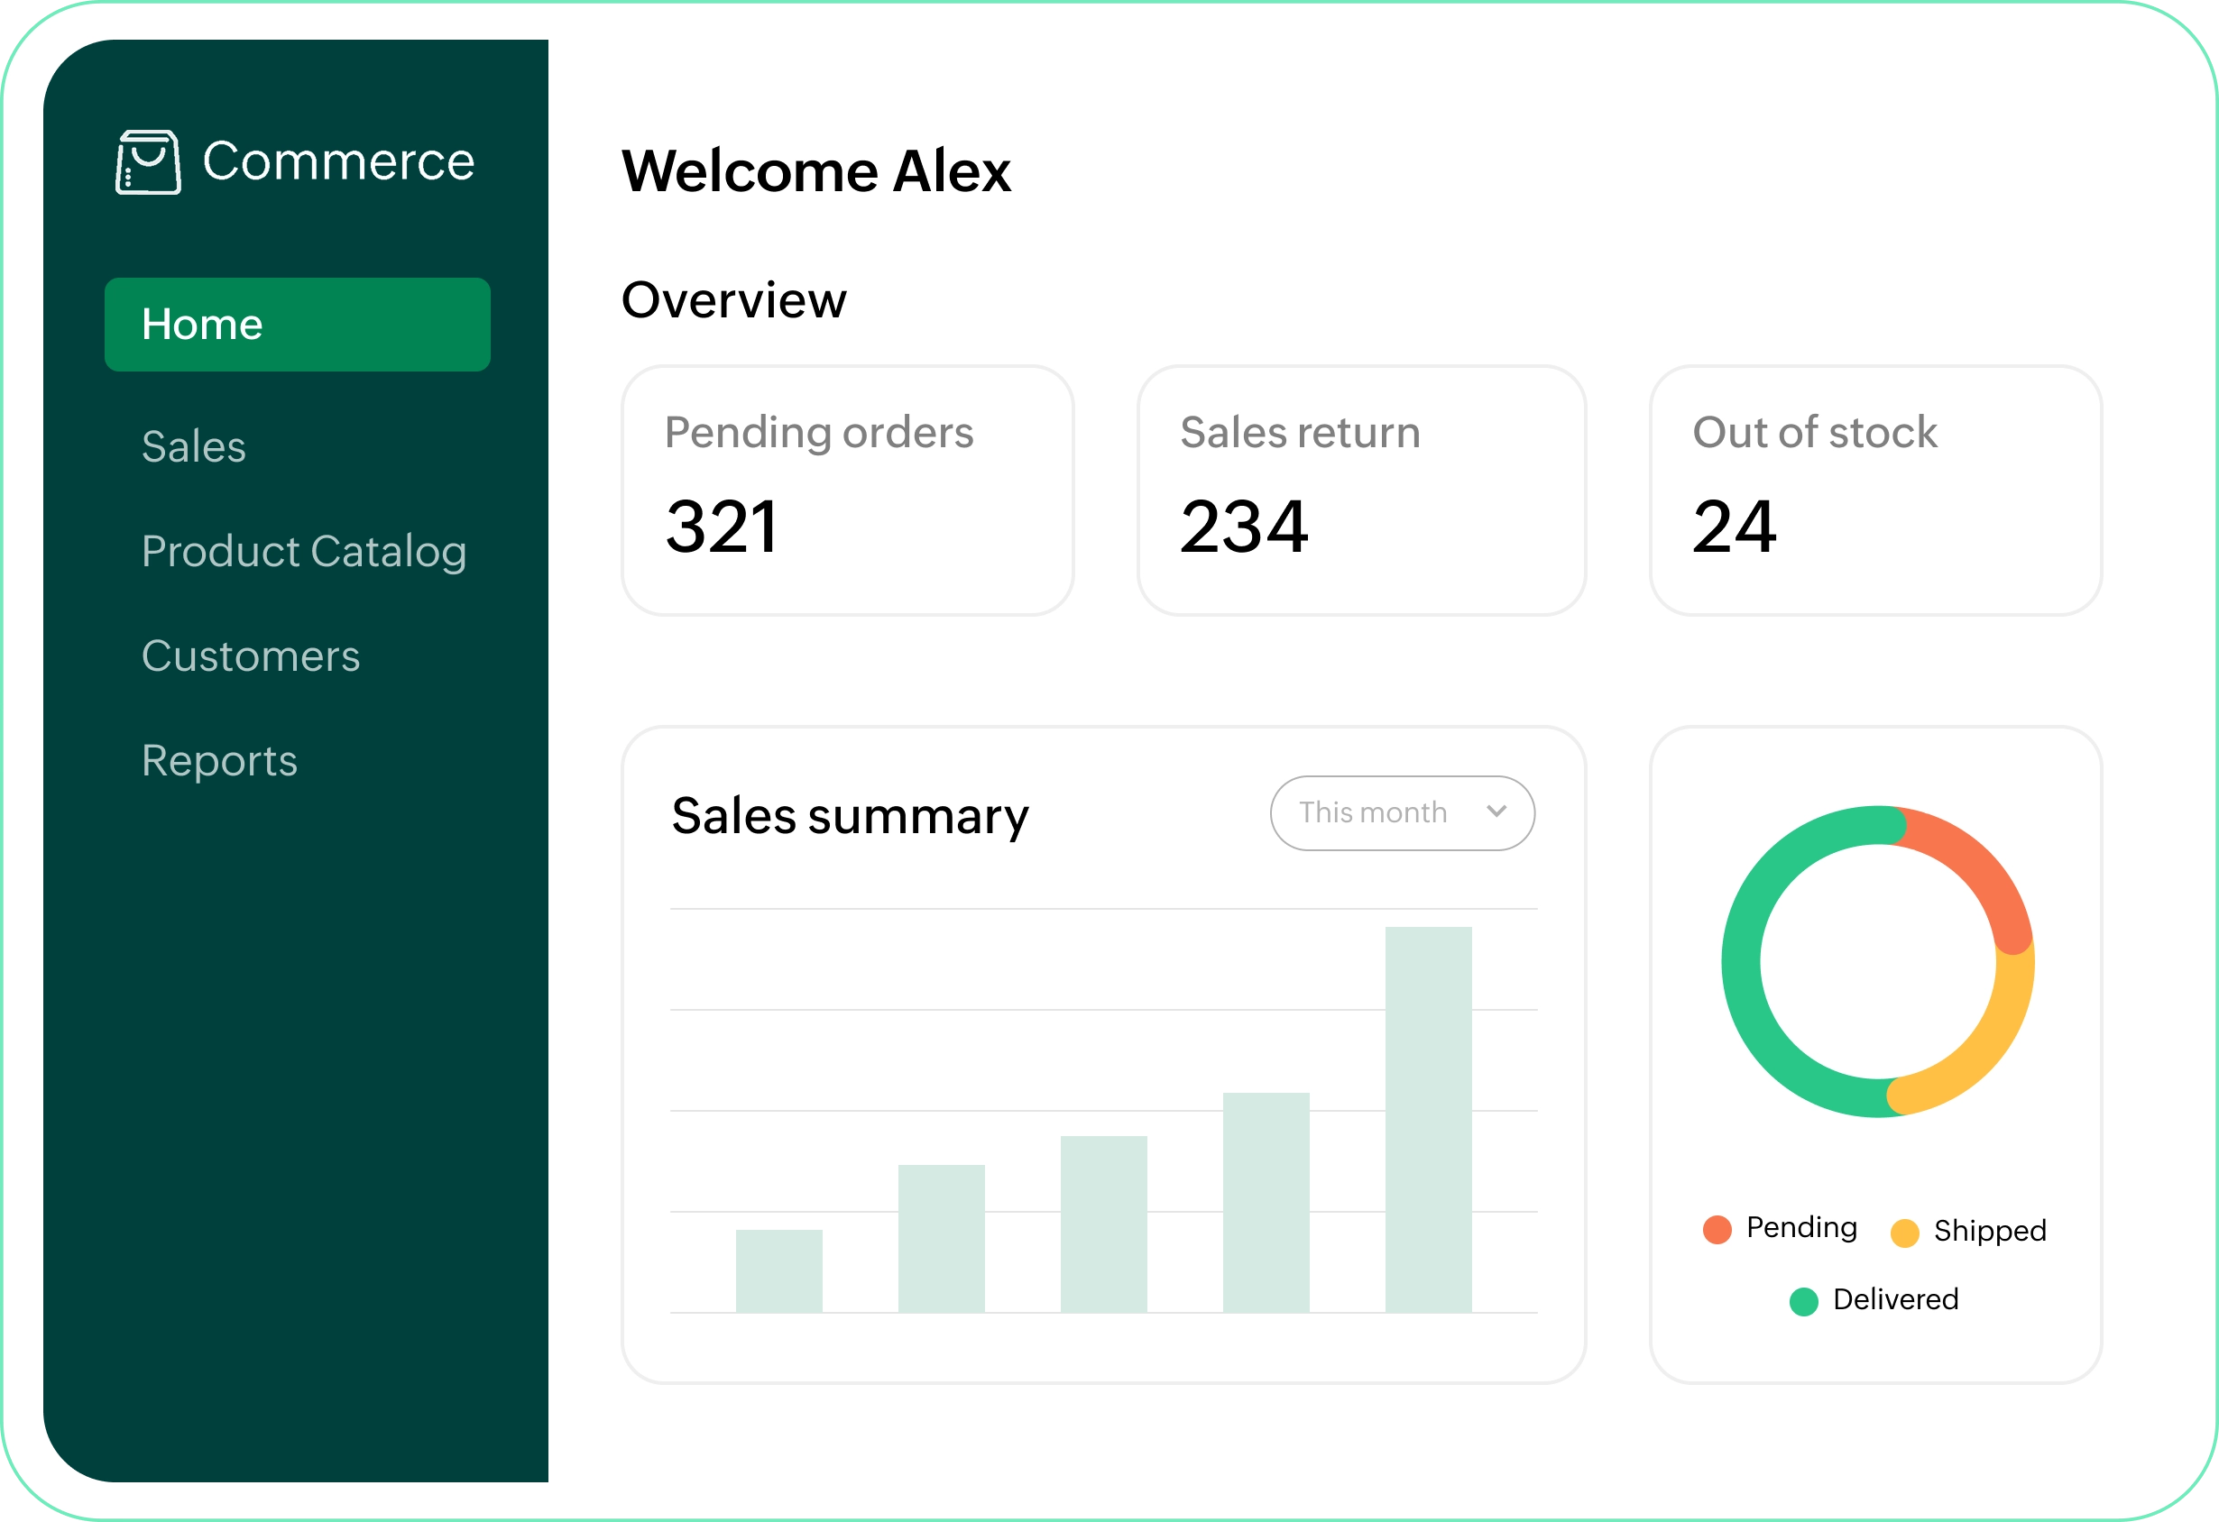Click the Commerce shopping bag logo icon
The height and width of the screenshot is (1522, 2219).
click(x=148, y=162)
